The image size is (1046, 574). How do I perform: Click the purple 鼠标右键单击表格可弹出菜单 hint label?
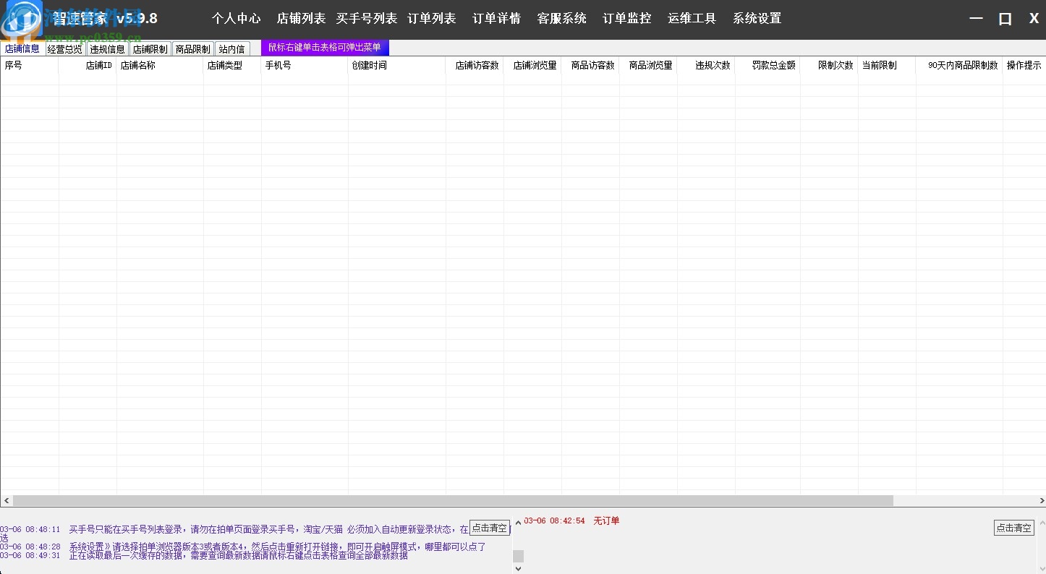[x=325, y=48]
